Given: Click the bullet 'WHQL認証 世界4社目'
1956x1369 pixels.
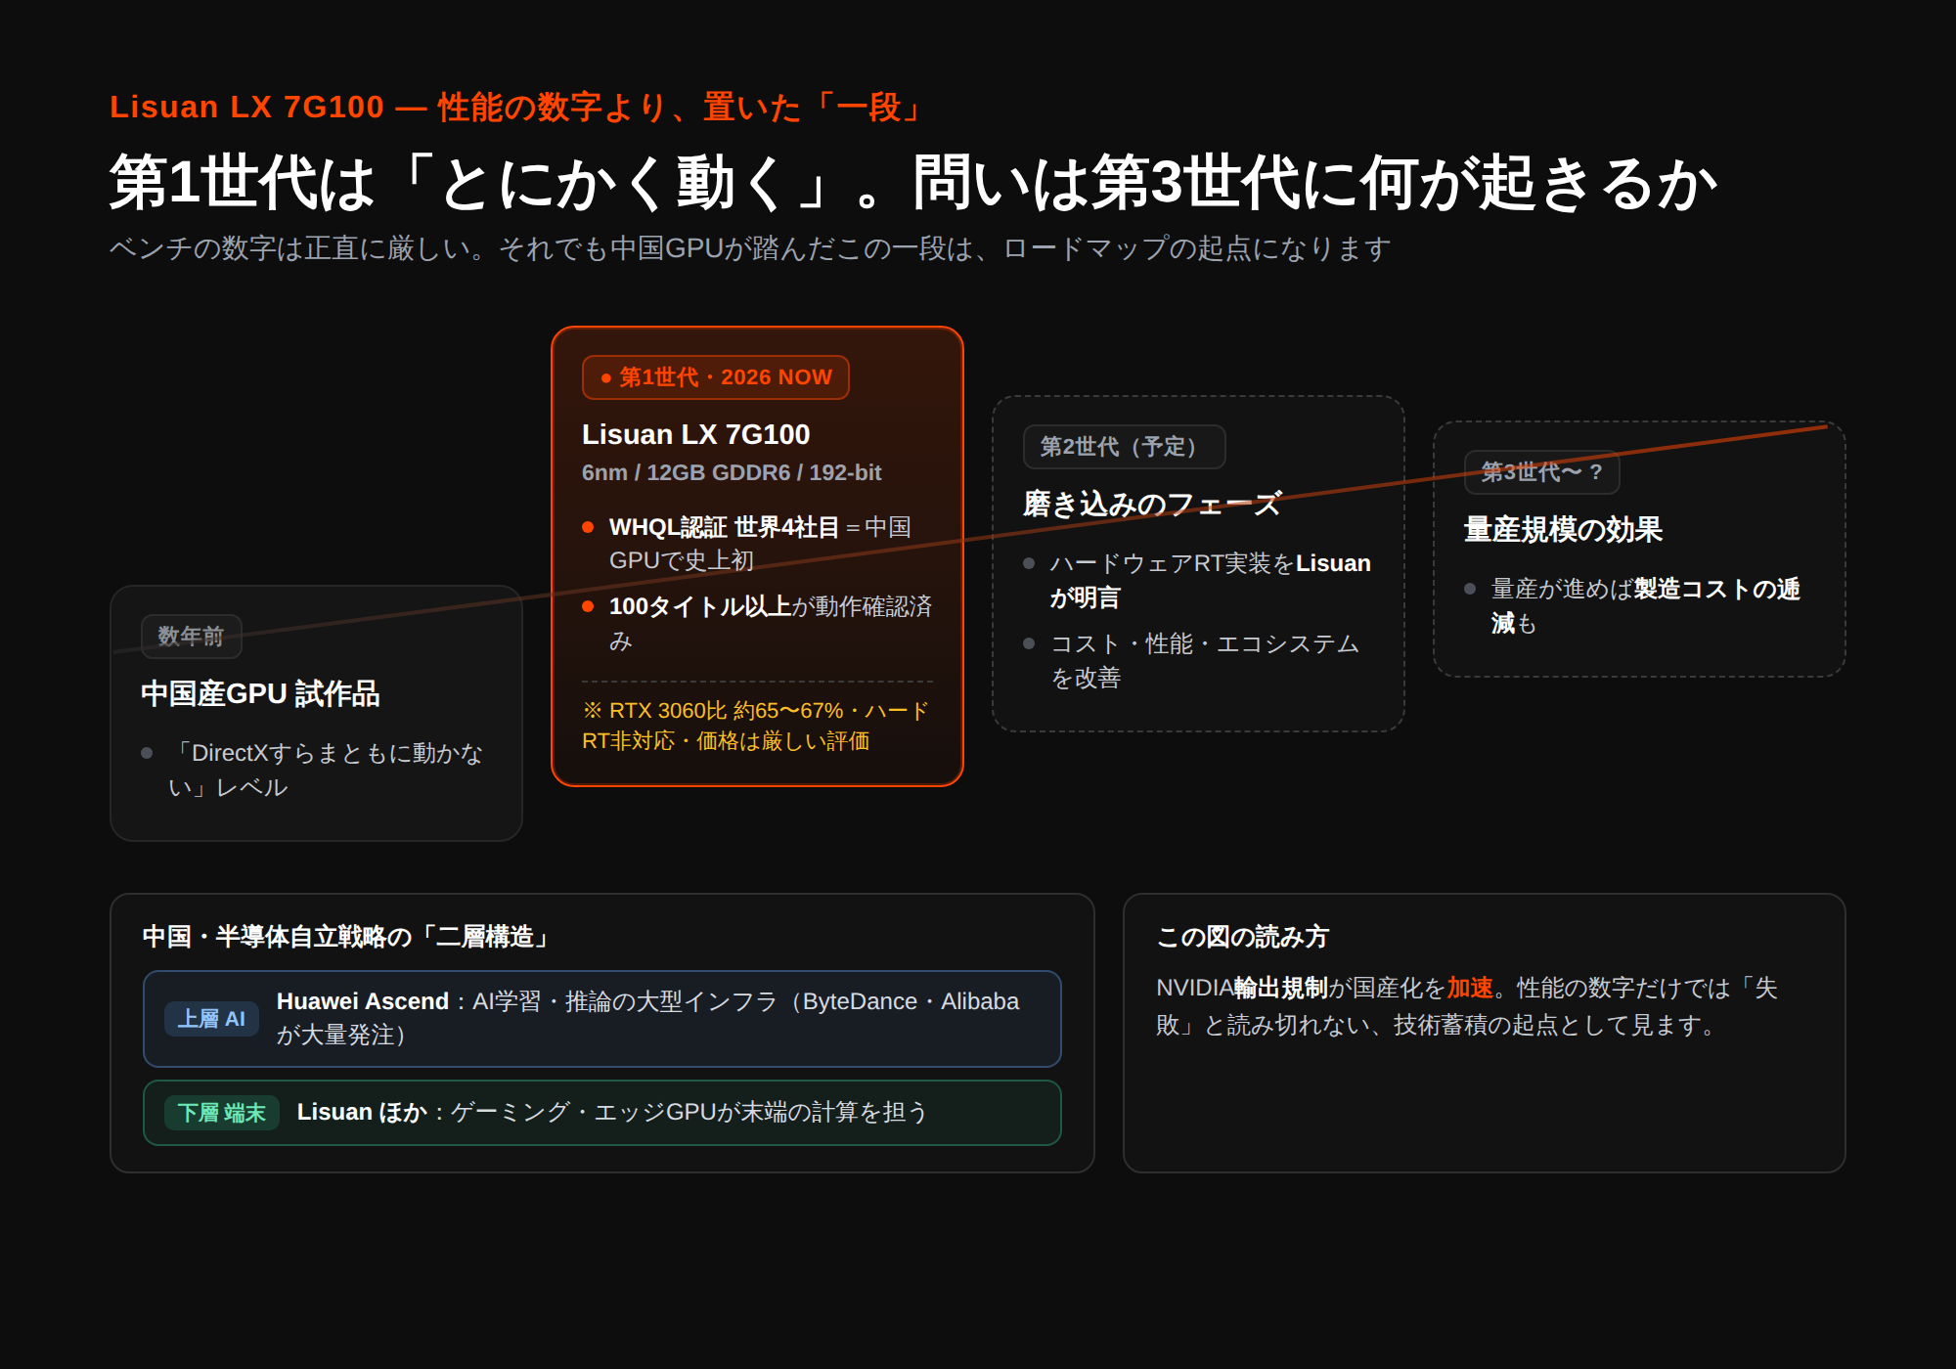Looking at the screenshot, I should coord(724,527).
